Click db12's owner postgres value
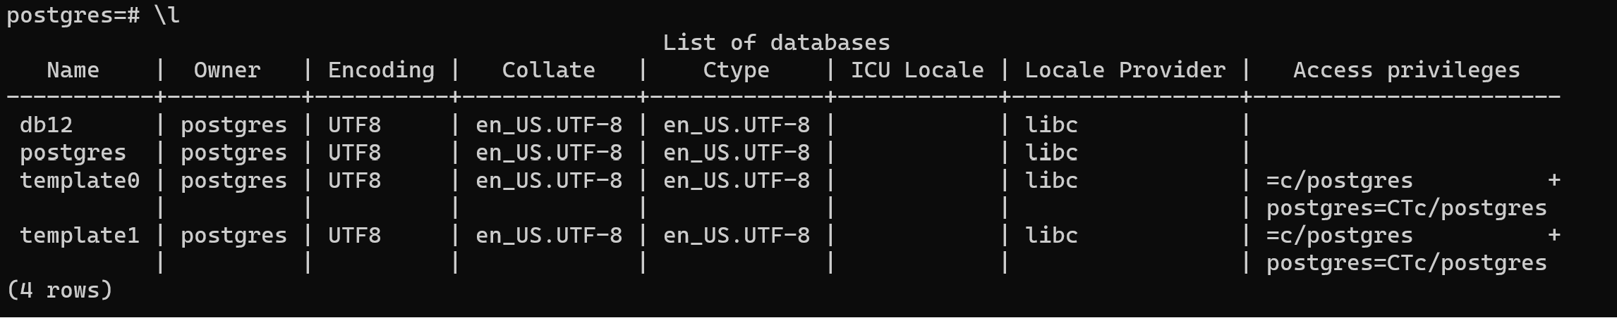1617x318 pixels. (x=234, y=125)
